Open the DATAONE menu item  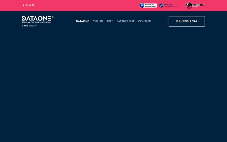[83, 21]
